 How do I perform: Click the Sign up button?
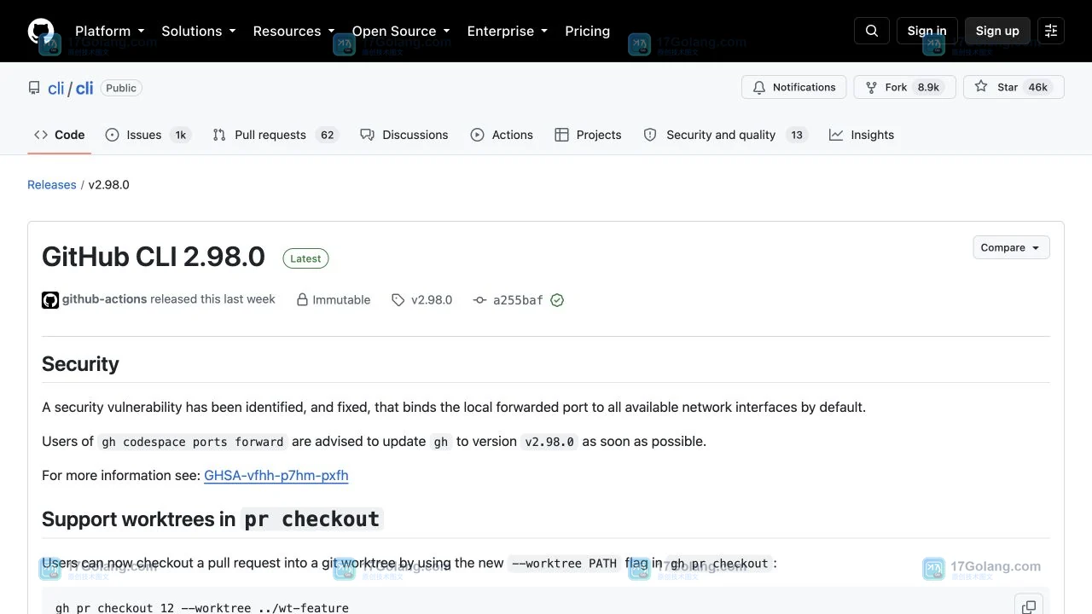[997, 31]
